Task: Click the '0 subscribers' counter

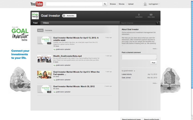Action: pyautogui.click(x=139, y=16)
